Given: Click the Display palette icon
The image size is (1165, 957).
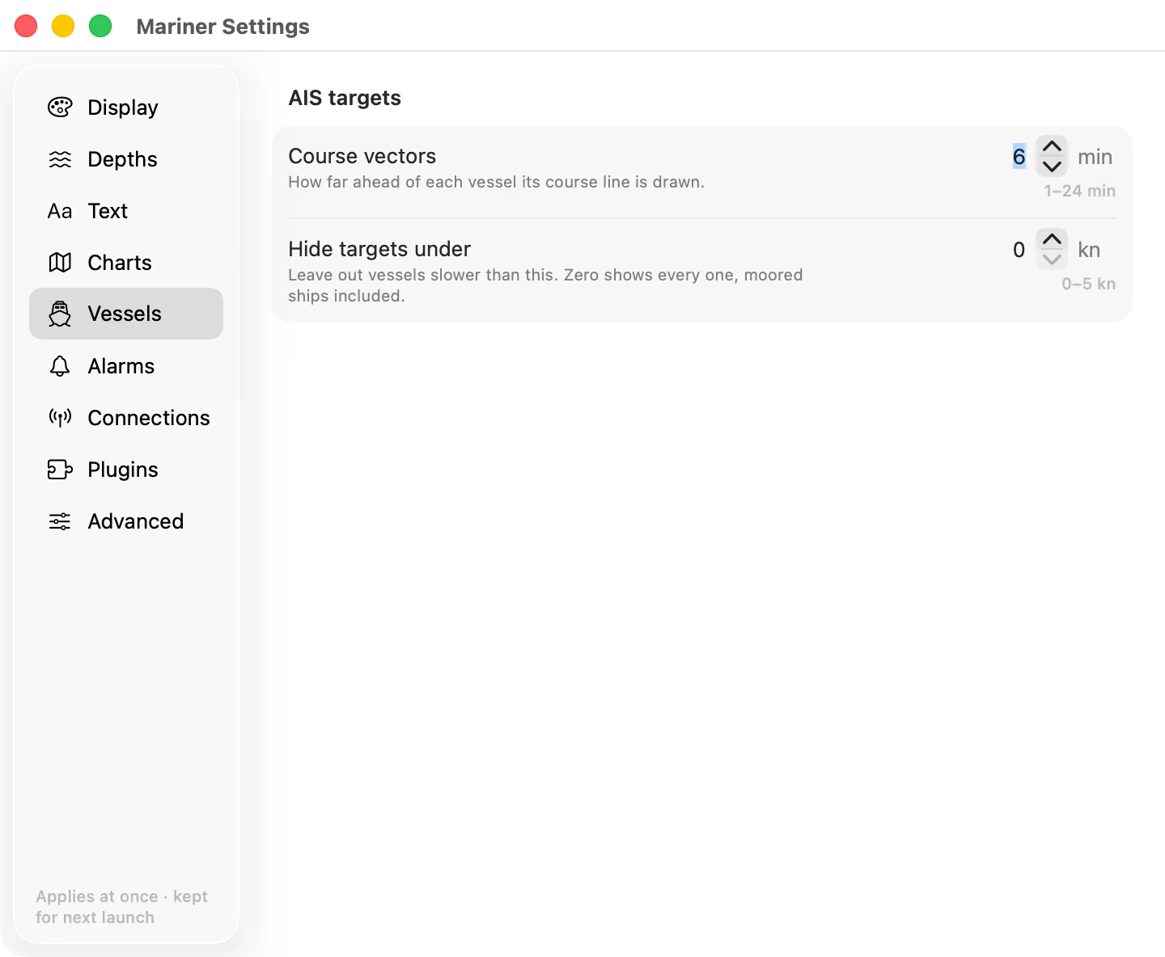Looking at the screenshot, I should coord(60,108).
